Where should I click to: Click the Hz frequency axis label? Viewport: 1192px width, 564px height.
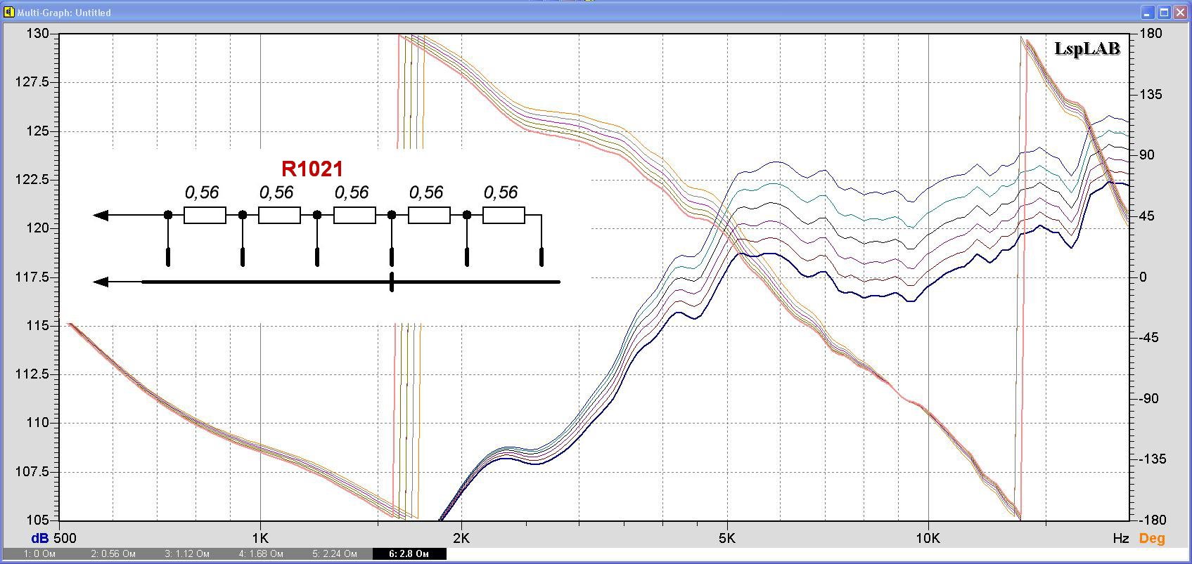[x=1121, y=539]
